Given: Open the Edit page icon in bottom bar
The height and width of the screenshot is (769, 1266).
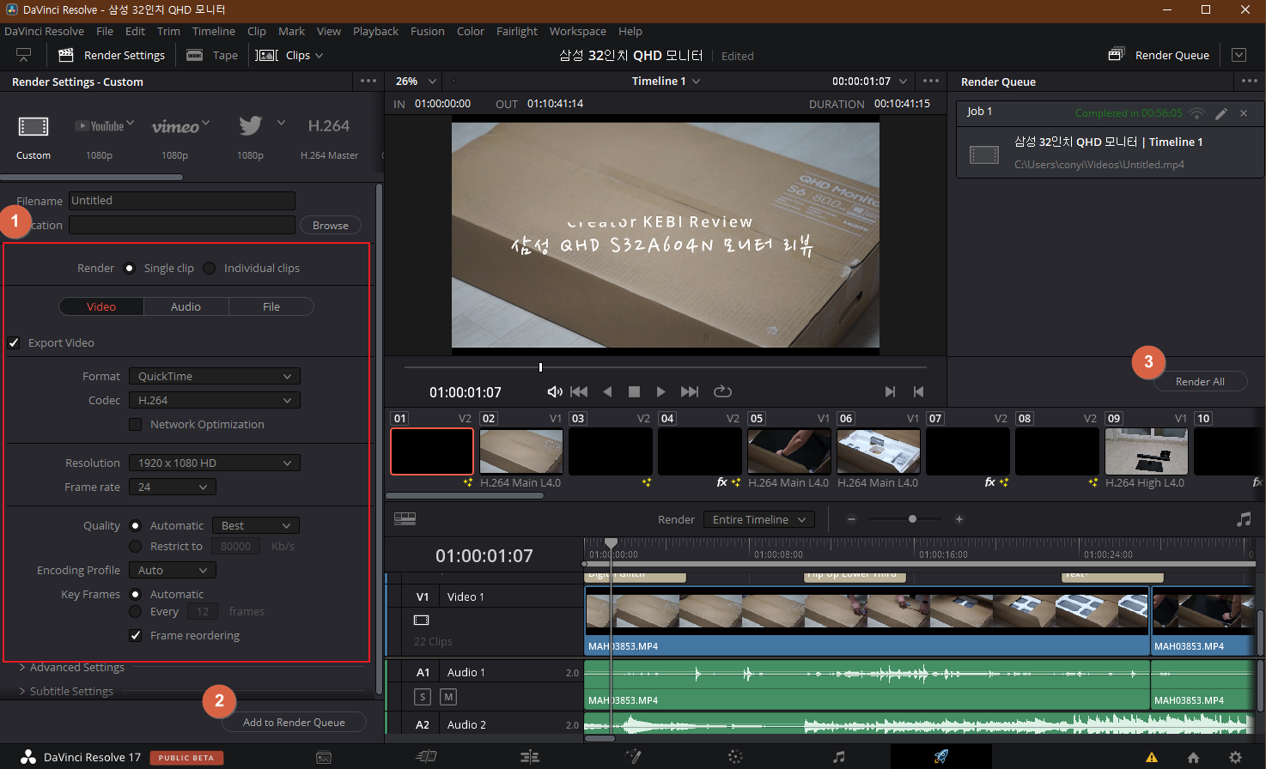Looking at the screenshot, I should click(530, 757).
